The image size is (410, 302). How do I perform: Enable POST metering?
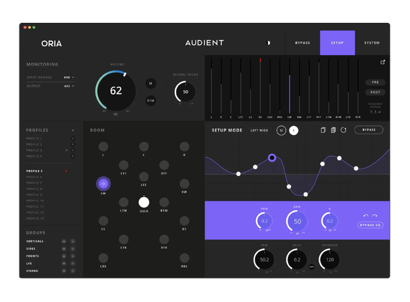375,92
